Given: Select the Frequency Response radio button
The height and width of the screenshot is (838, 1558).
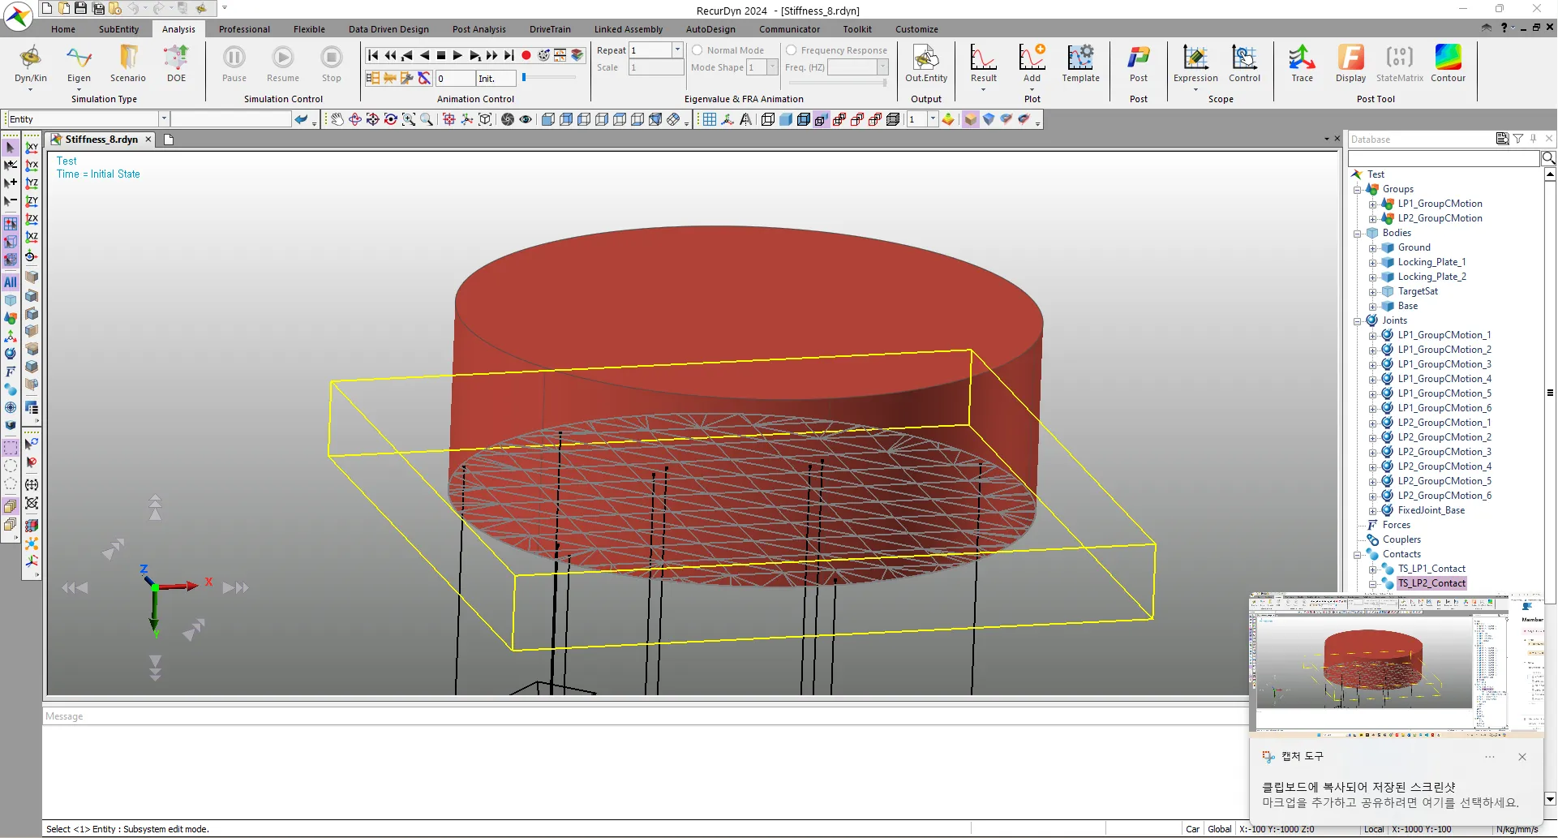Looking at the screenshot, I should coord(792,50).
